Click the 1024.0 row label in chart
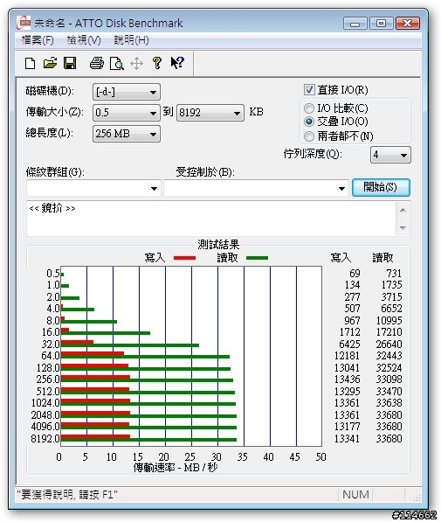This screenshot has width=441, height=522. tap(45, 403)
